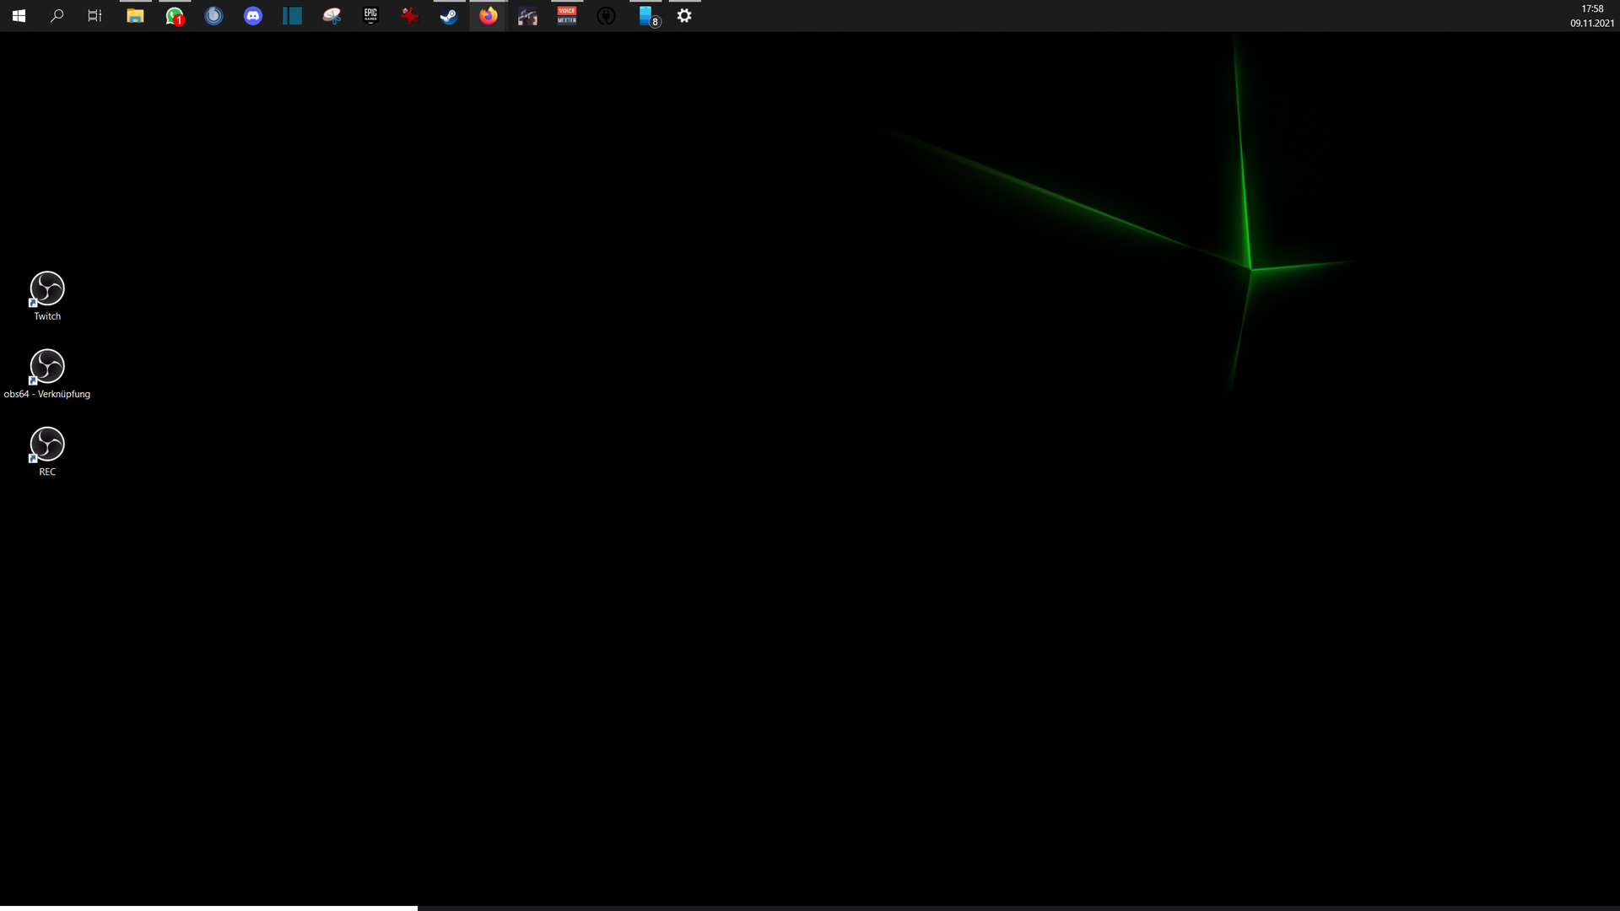Open WhatsApp with unread badge
1620x911 pixels.
tap(175, 16)
